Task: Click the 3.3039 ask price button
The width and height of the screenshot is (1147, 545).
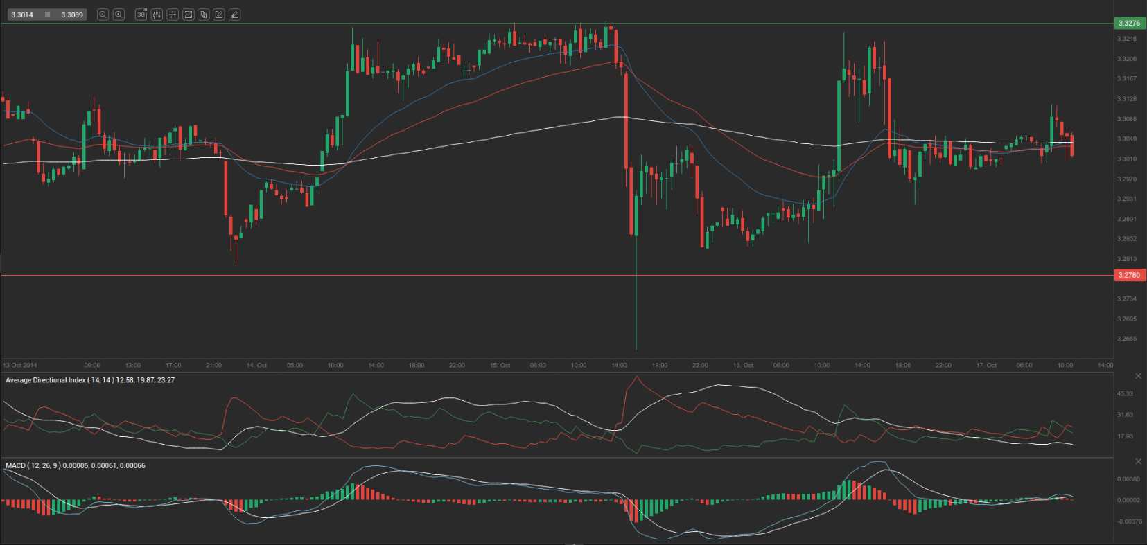Action: [72, 15]
